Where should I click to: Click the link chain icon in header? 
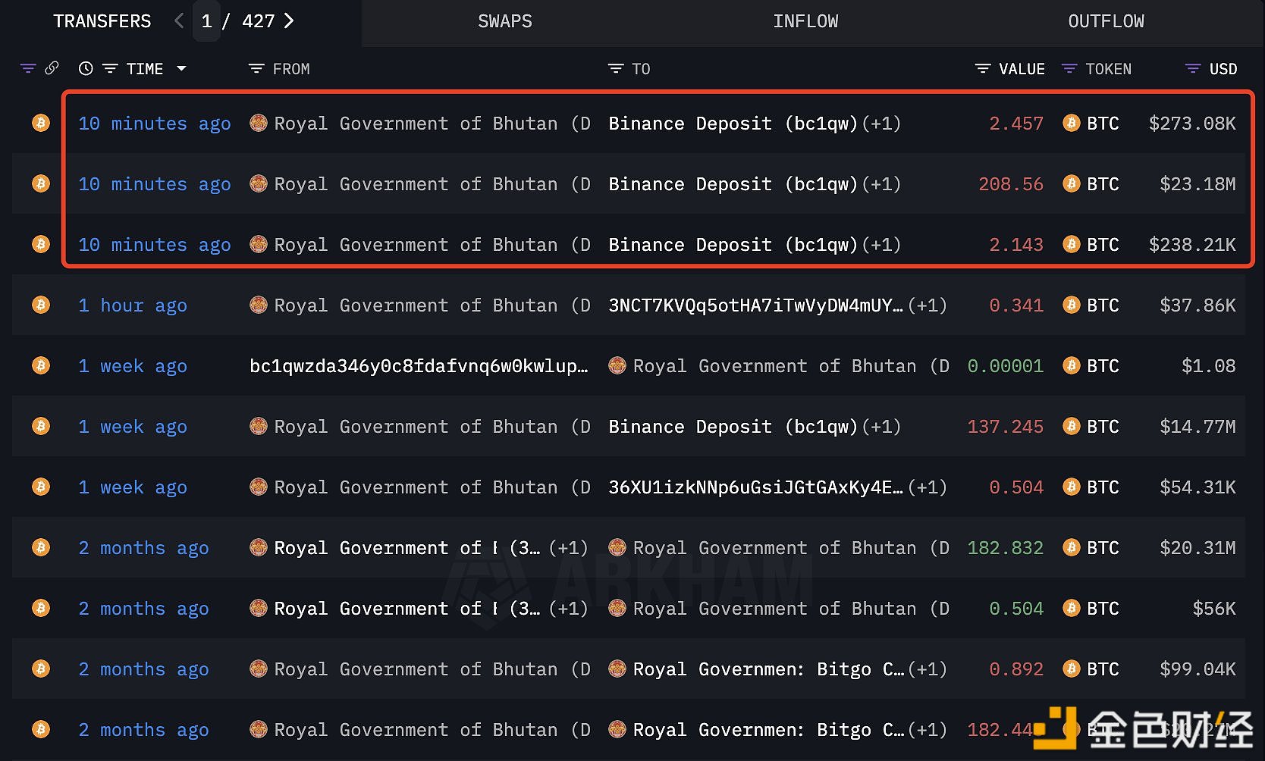point(52,68)
